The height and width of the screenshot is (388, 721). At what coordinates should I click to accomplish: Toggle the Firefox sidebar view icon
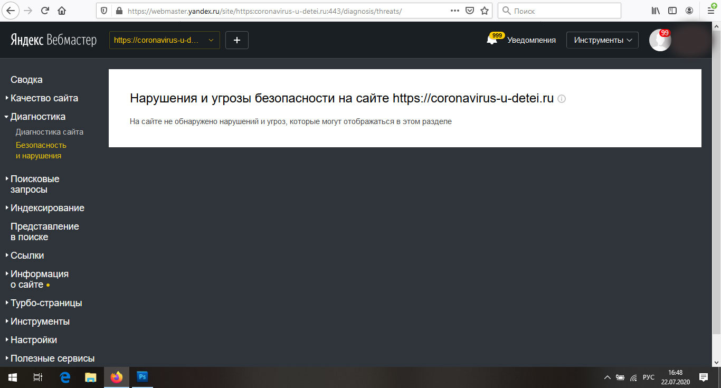coord(672,11)
